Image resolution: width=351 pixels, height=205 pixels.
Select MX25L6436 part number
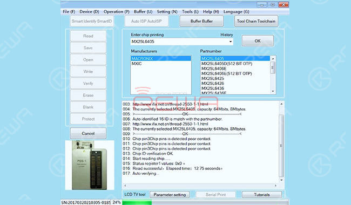coord(235,88)
